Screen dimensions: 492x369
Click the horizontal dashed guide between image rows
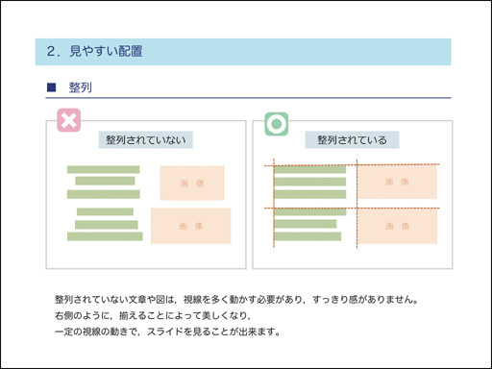352,209
